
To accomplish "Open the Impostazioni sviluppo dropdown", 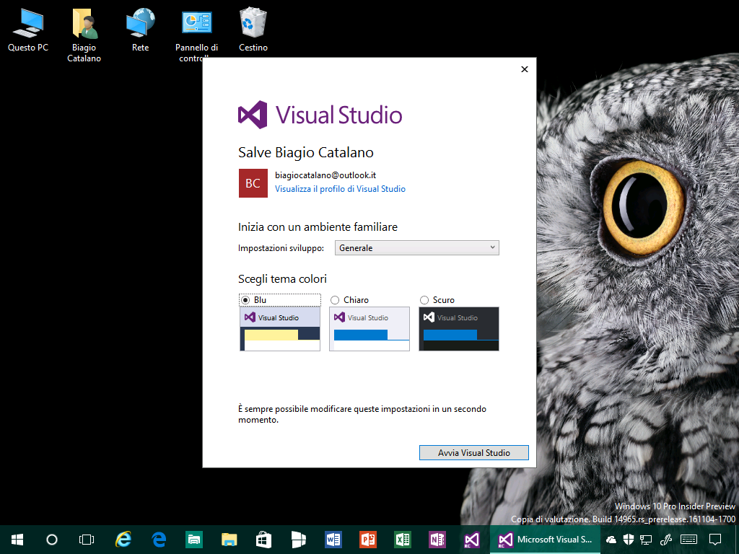I will point(416,248).
